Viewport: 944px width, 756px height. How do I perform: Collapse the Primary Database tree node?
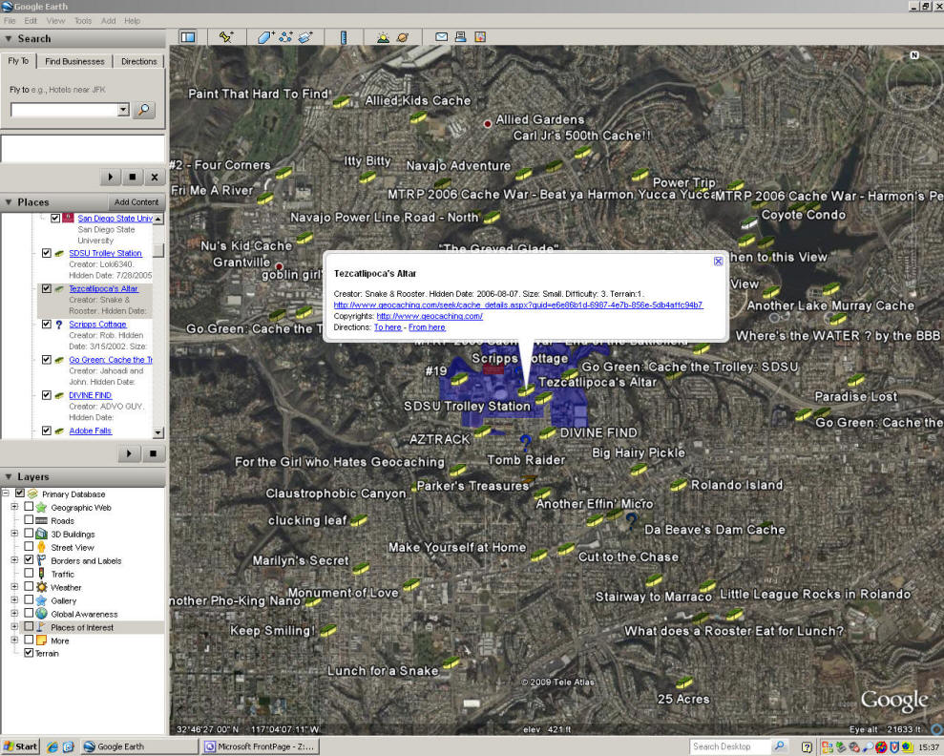tap(6, 493)
